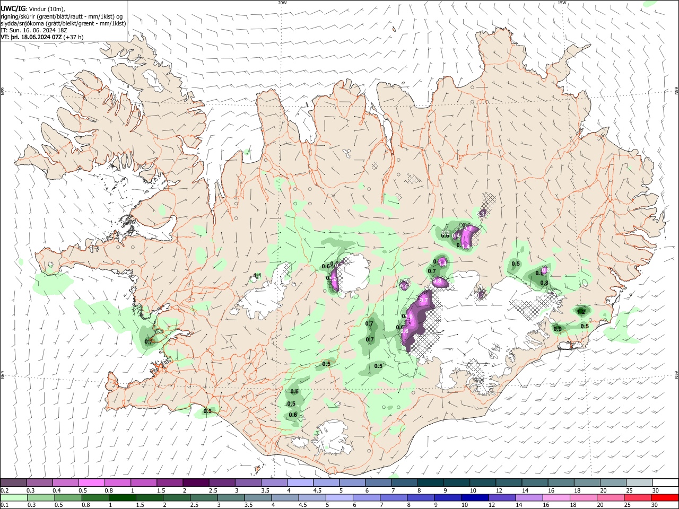
Task: Click the 'rigning/skúrir' legend description line
Action: coord(62,16)
